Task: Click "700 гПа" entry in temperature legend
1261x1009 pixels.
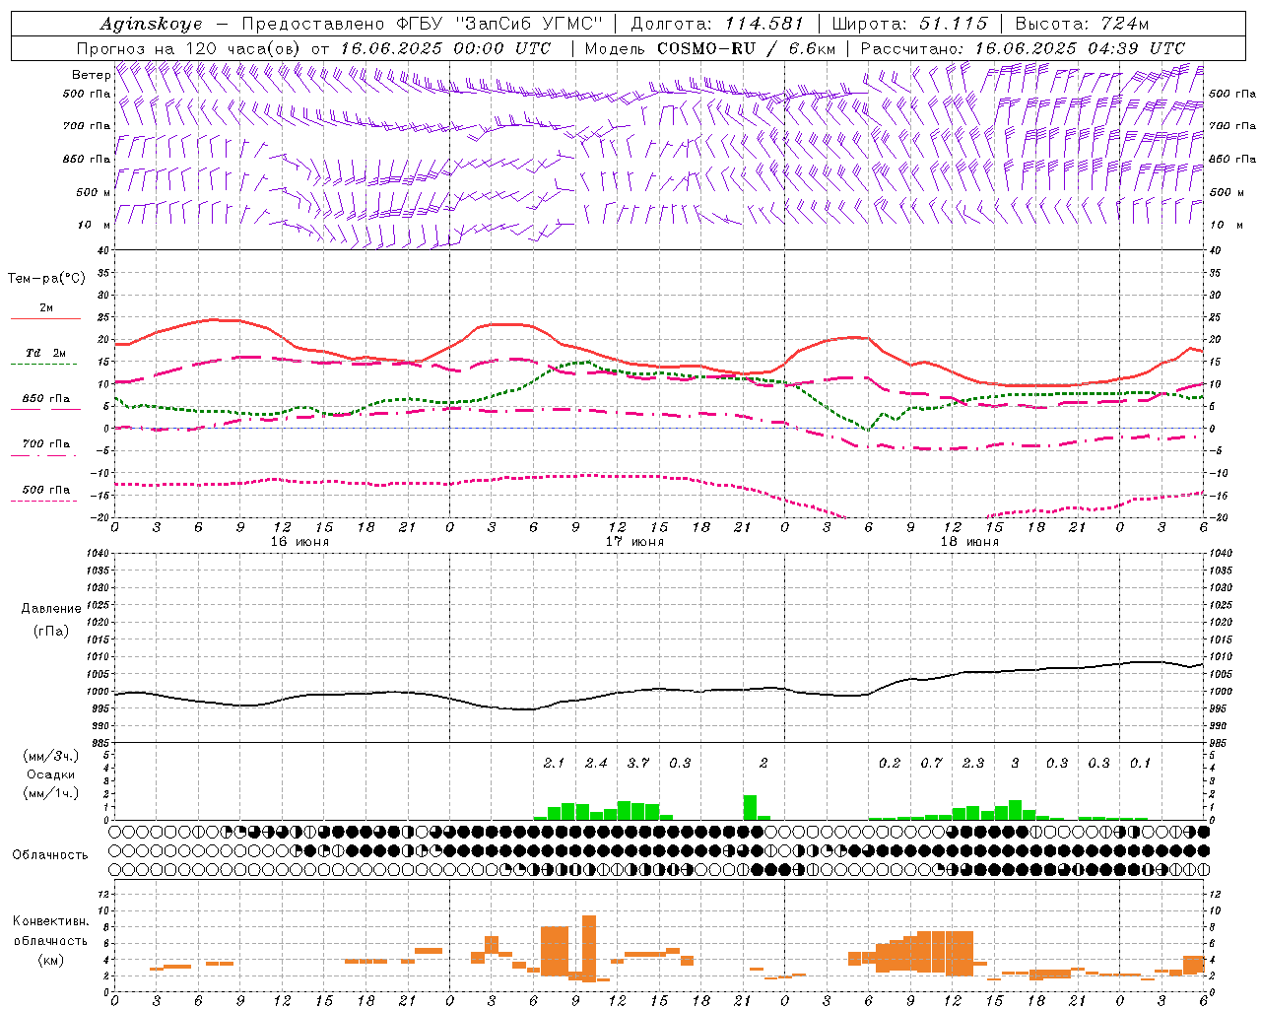Action: coord(46,444)
